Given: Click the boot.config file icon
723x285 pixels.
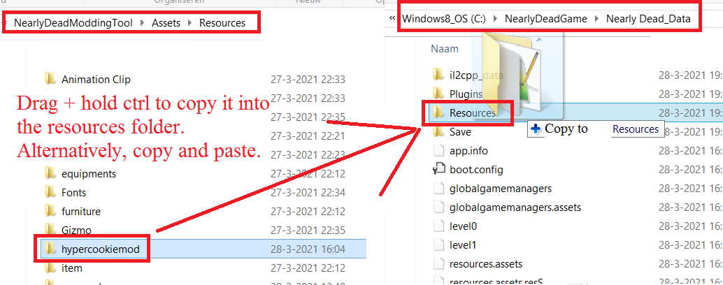Looking at the screenshot, I should [x=438, y=170].
